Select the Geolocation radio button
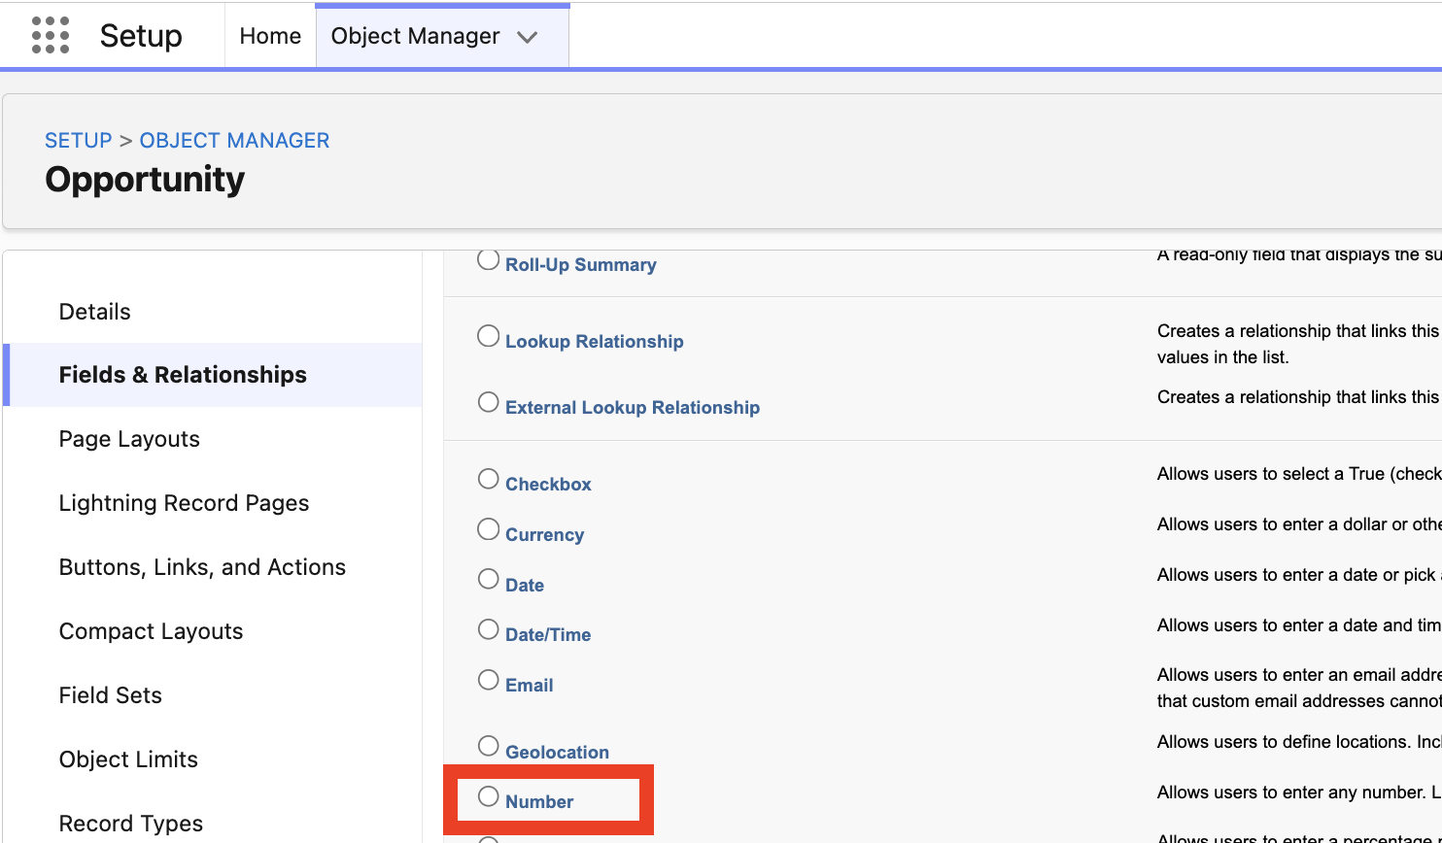 click(489, 746)
